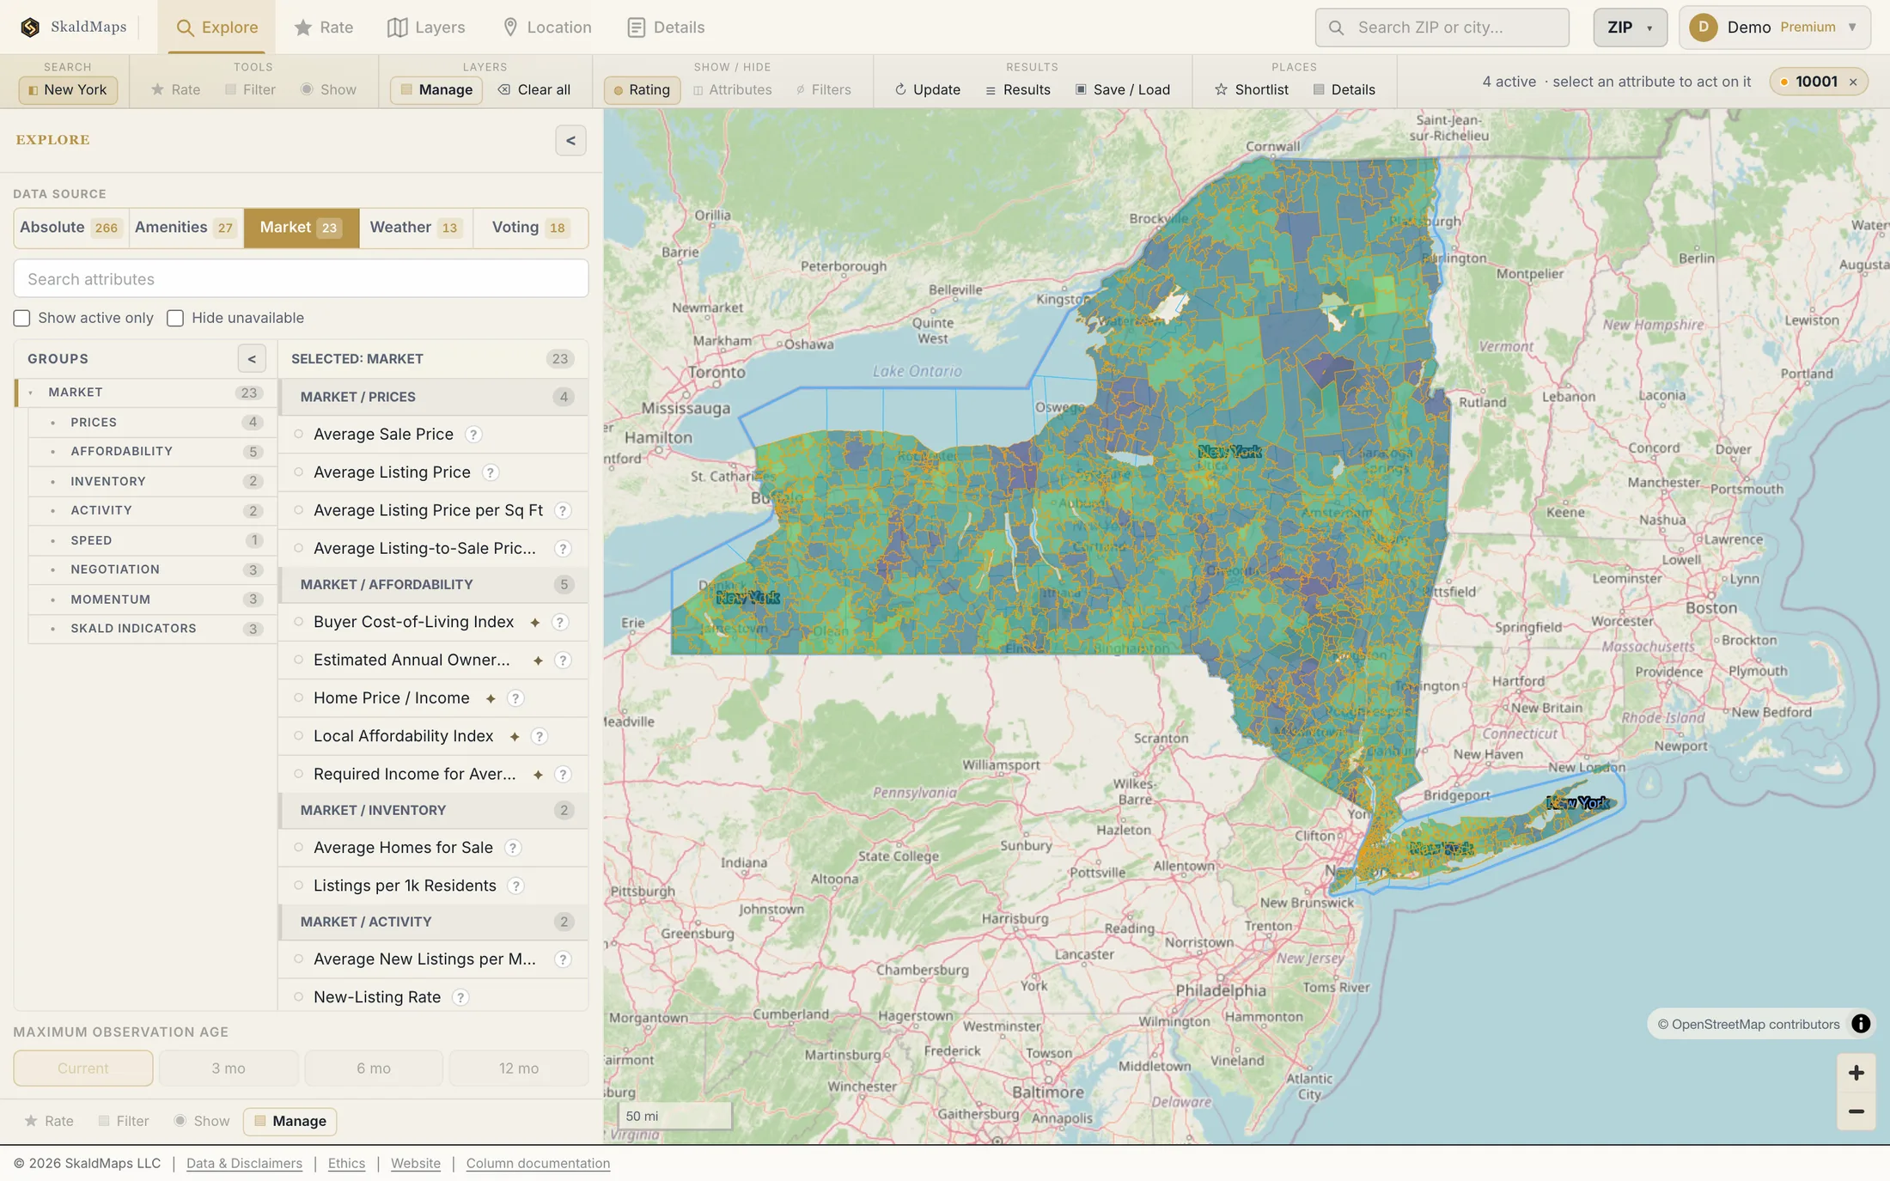Screen dimensions: 1890x1181
Task: Switch to the Rate tab
Action: (x=323, y=27)
